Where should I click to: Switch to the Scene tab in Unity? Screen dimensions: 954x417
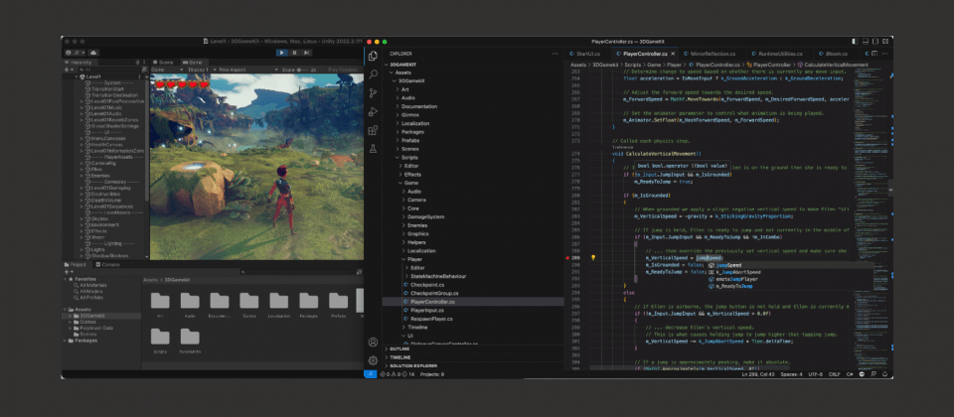pyautogui.click(x=162, y=63)
